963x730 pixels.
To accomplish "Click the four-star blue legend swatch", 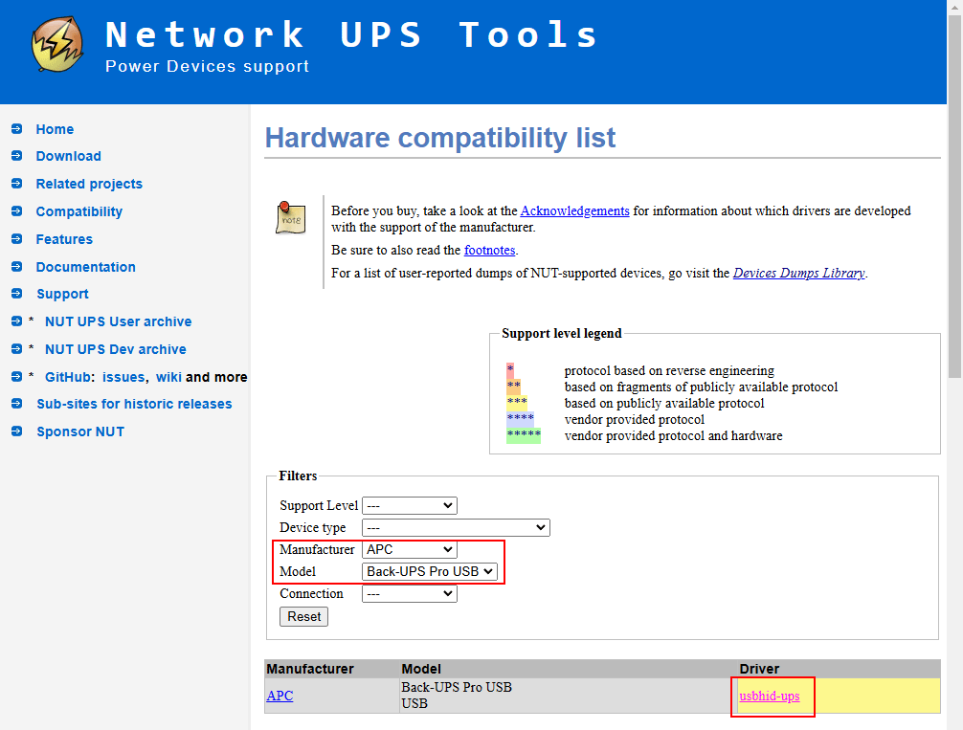I will click(x=520, y=419).
